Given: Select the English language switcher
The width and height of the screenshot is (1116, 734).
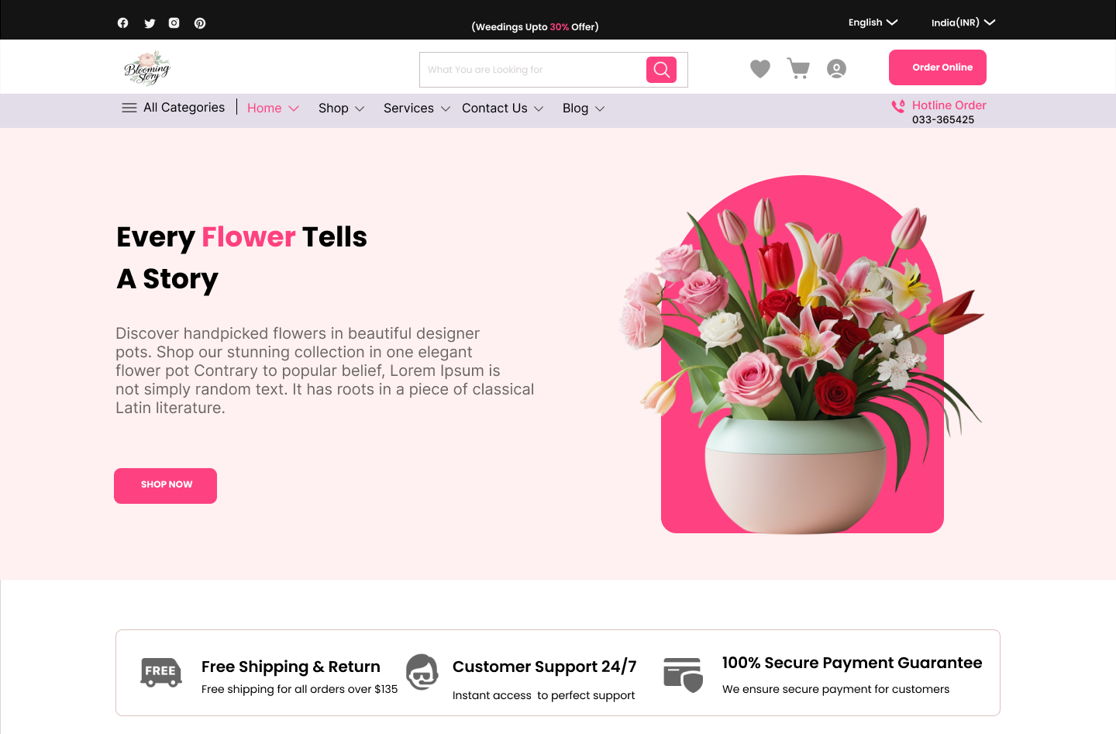Looking at the screenshot, I should [872, 22].
